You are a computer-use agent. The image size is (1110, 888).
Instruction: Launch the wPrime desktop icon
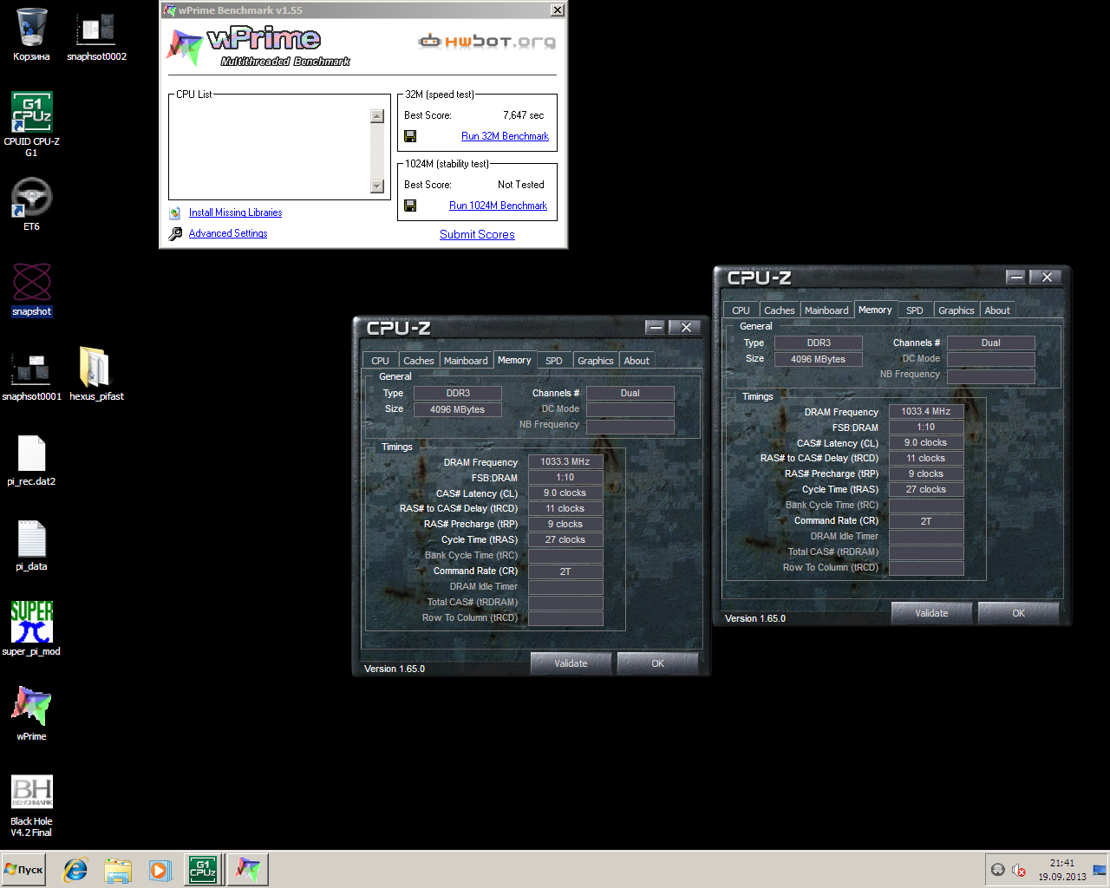pyautogui.click(x=31, y=715)
